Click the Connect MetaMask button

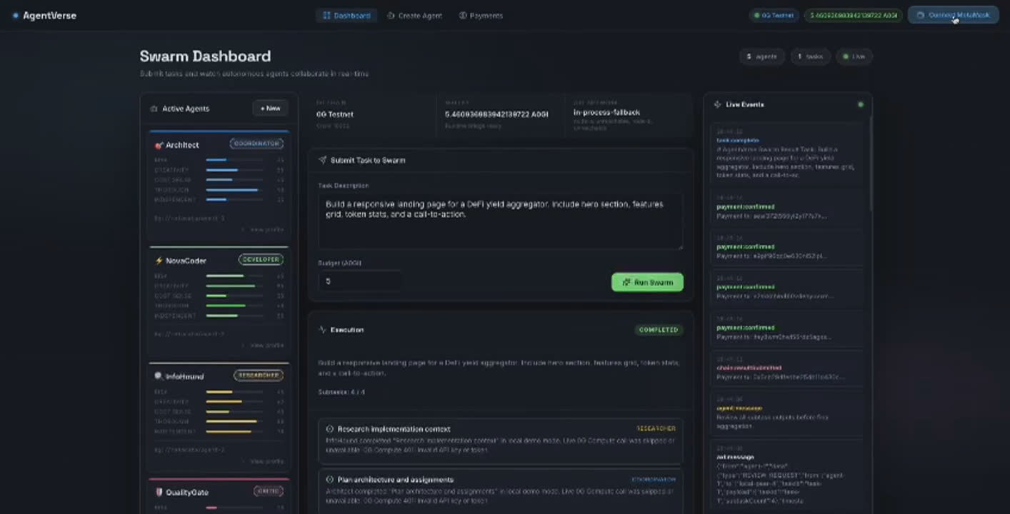[953, 15]
